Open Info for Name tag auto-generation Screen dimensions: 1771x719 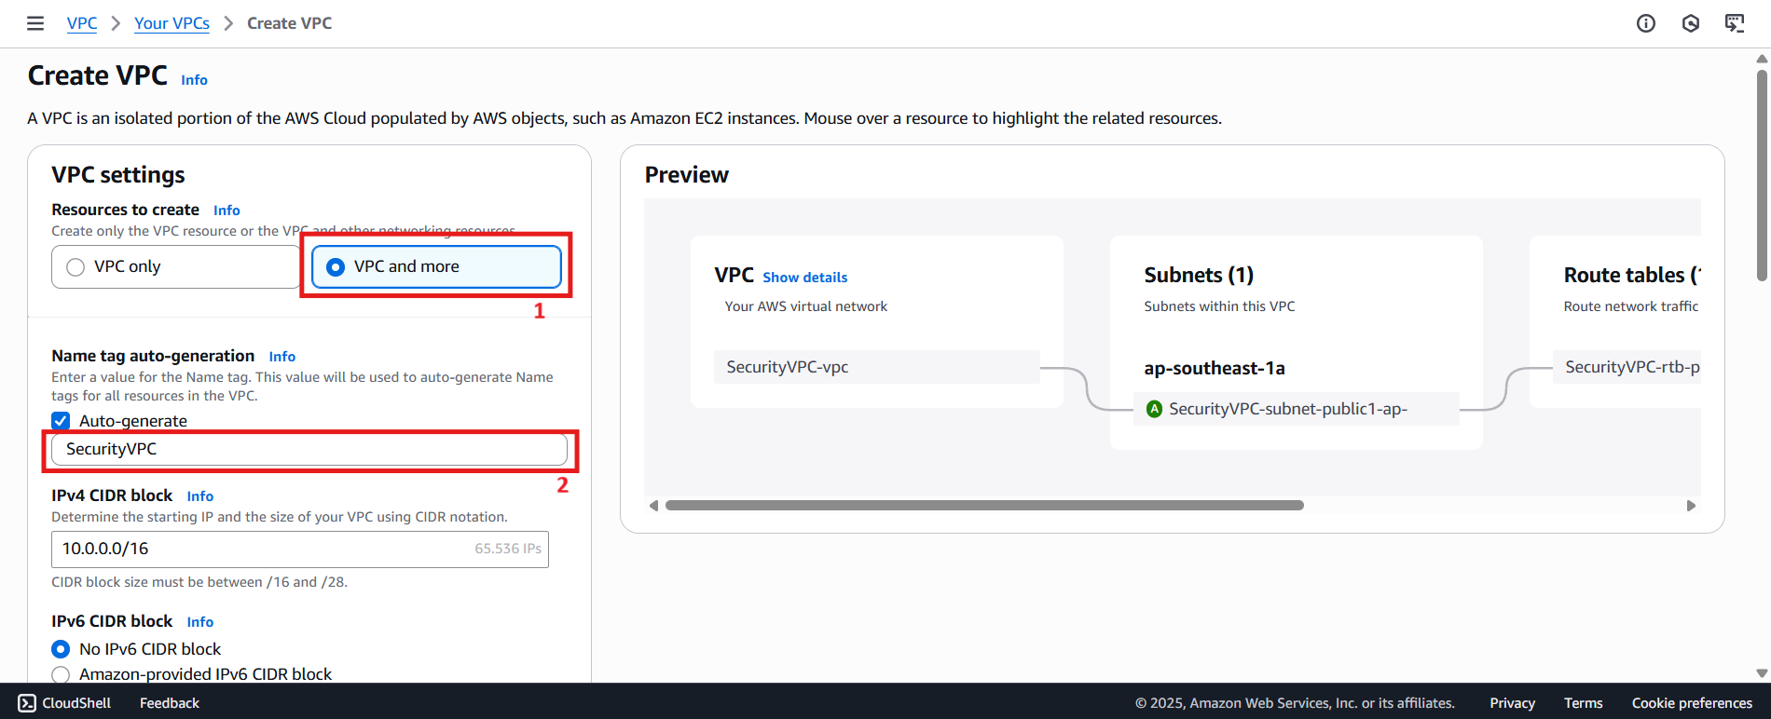[x=281, y=357]
